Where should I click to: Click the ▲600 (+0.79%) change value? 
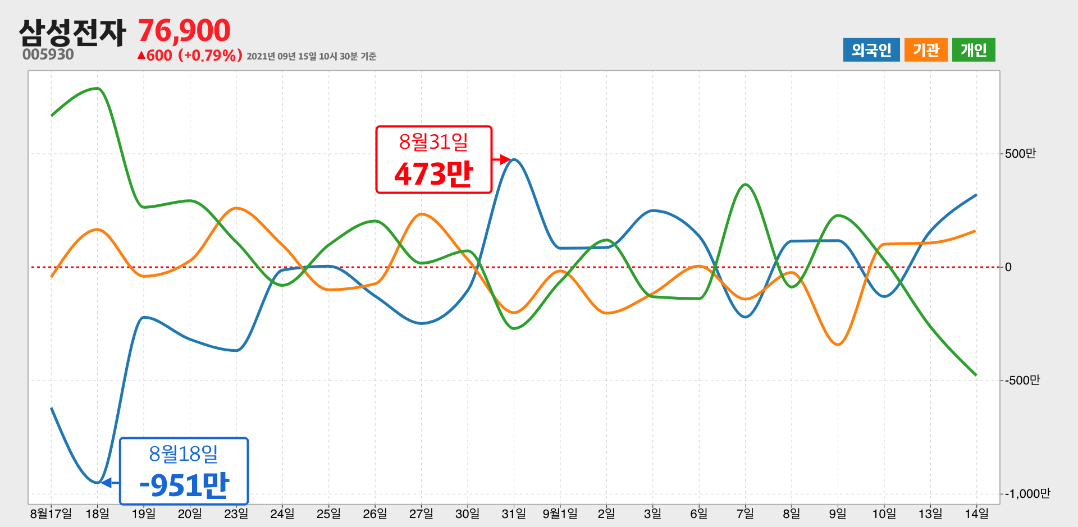[190, 56]
